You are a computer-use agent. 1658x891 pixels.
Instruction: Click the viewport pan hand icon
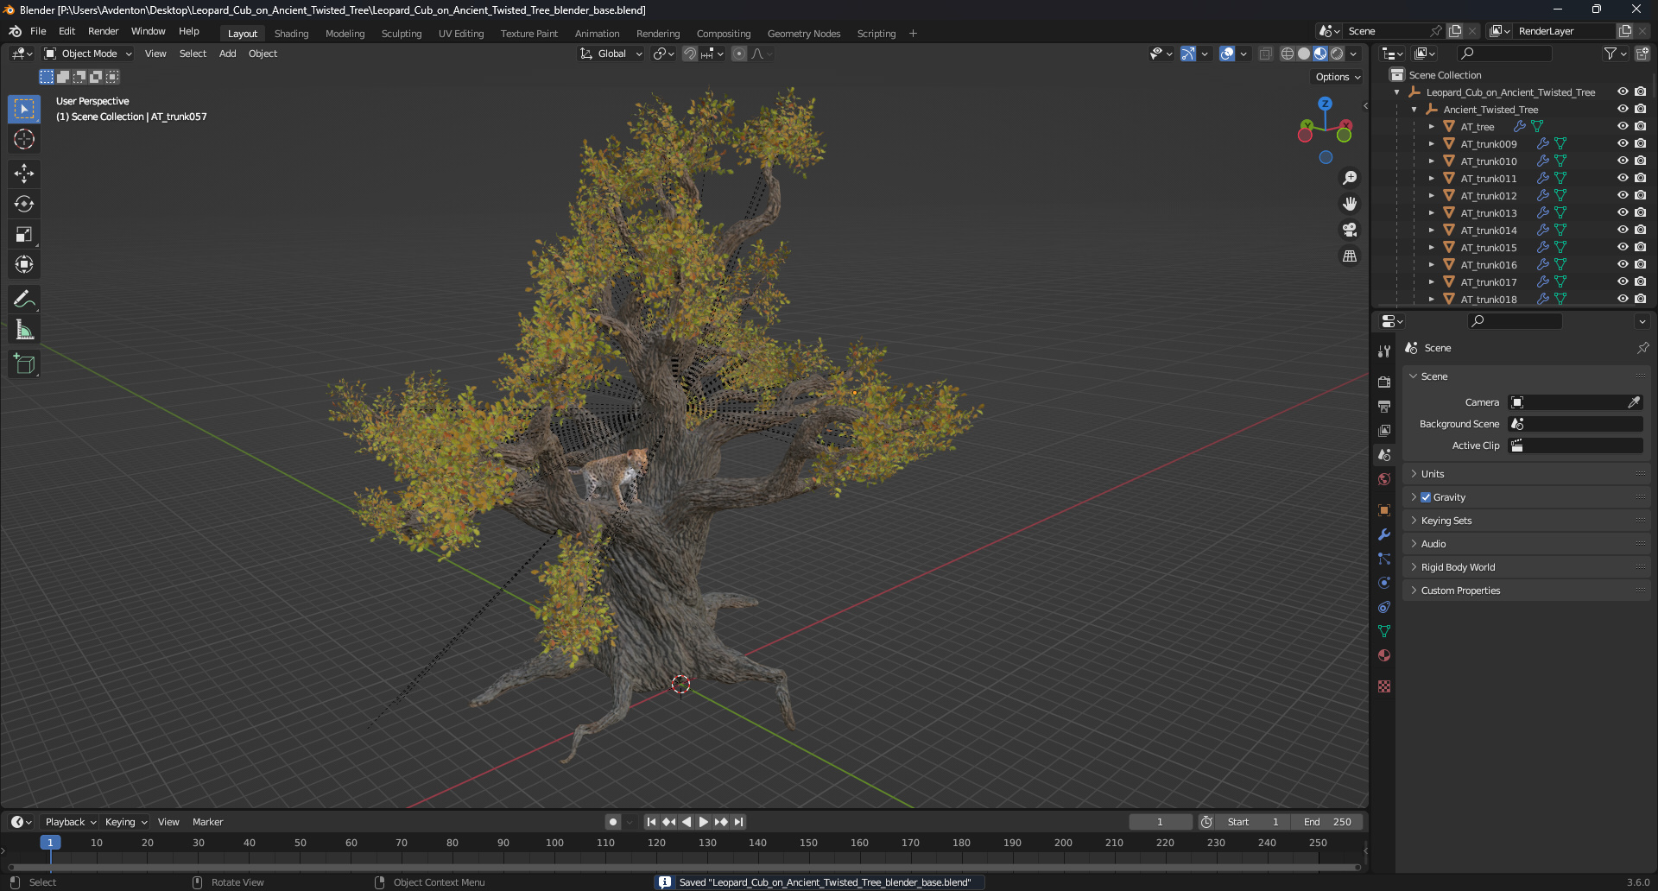(1350, 204)
